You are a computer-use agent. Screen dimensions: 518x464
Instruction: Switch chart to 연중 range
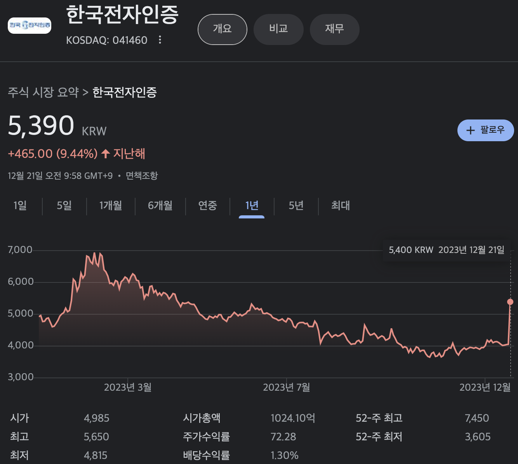pyautogui.click(x=208, y=206)
